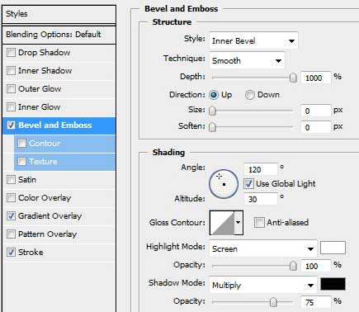This screenshot has width=359, height=312.
Task: Tick the Inner Glow checkbox
Action: tap(11, 106)
